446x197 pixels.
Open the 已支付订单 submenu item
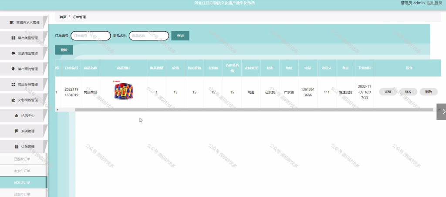click(x=23, y=194)
